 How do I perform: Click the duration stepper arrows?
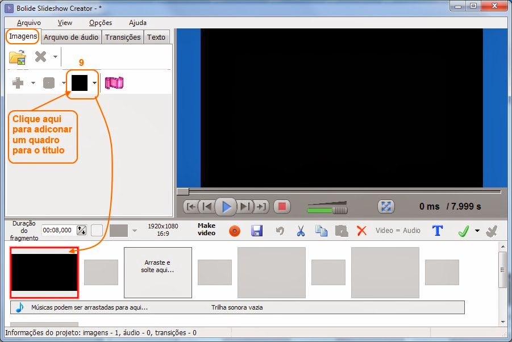click(82, 231)
